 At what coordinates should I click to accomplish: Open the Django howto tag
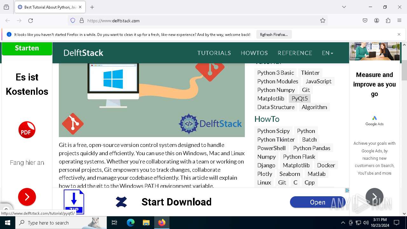(266, 165)
